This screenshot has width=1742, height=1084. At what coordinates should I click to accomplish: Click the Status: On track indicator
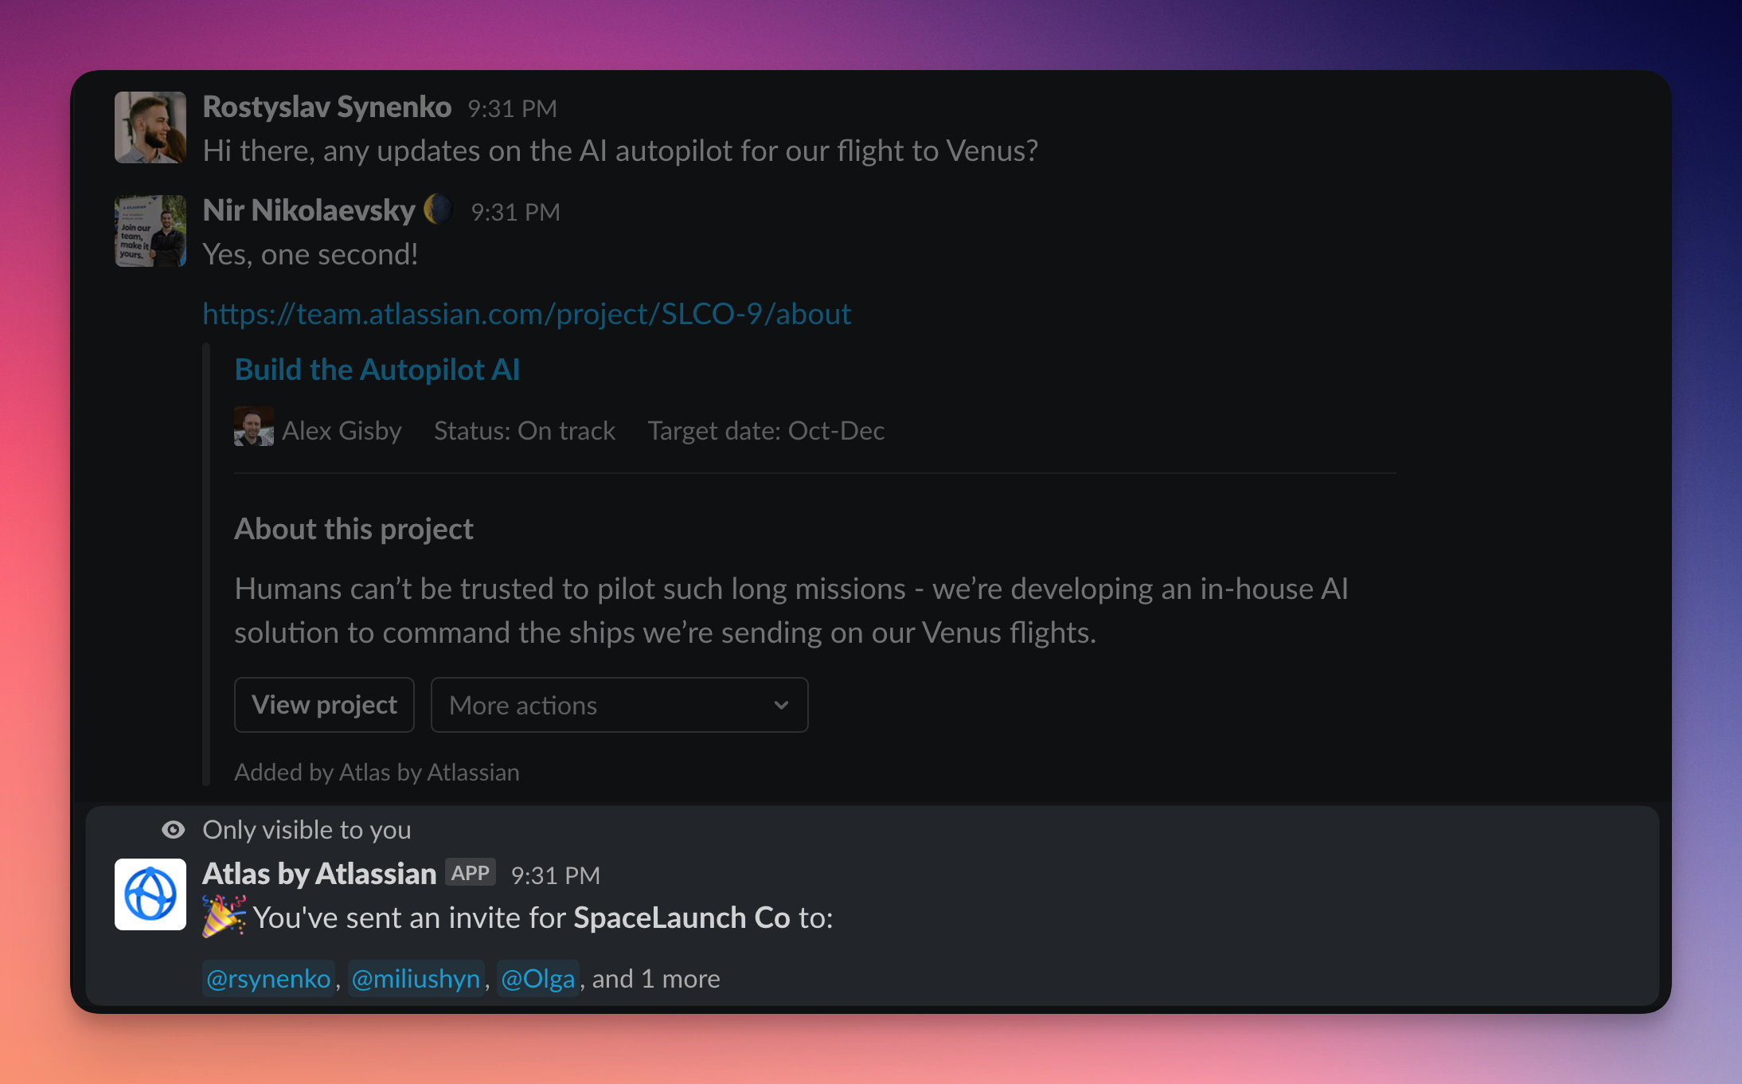[524, 430]
